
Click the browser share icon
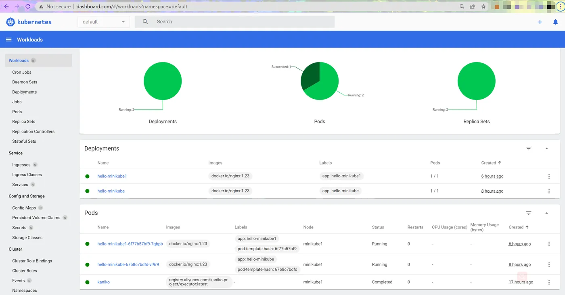click(x=473, y=6)
